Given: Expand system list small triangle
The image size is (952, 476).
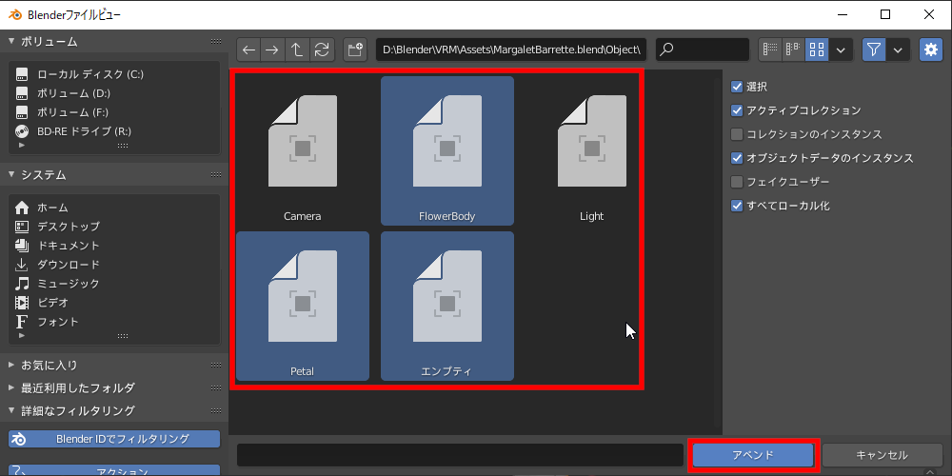Looking at the screenshot, I should coord(22,335).
